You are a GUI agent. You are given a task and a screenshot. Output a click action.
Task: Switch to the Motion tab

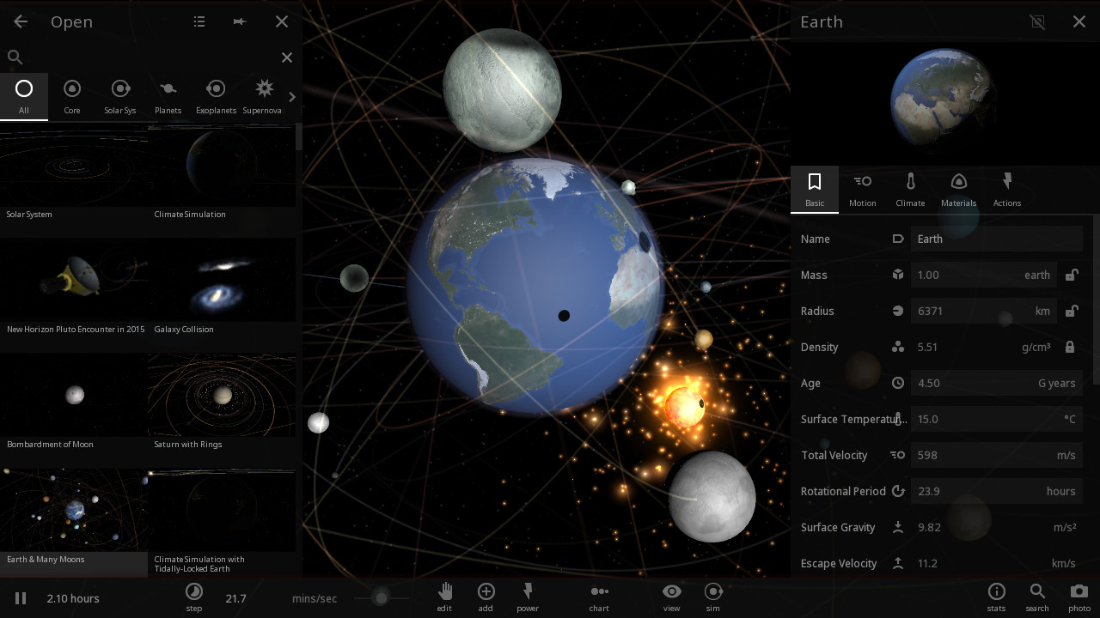coord(862,190)
